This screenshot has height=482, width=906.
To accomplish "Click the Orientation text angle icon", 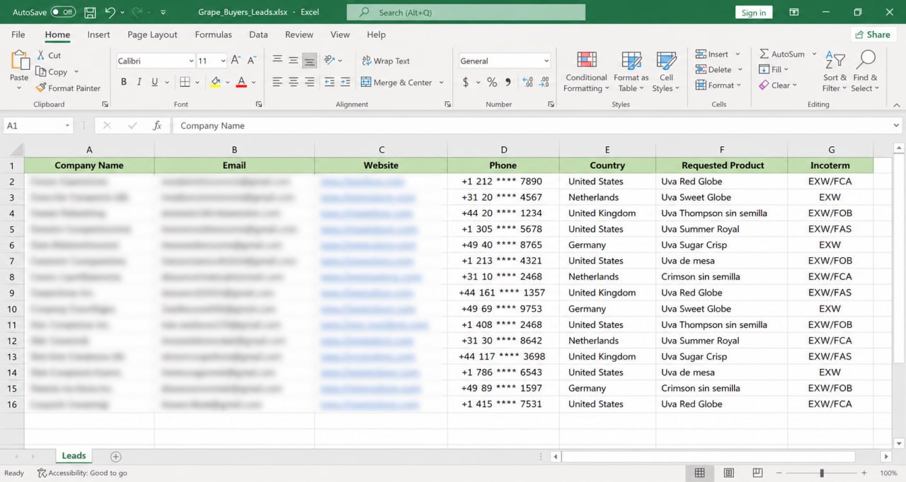I will (329, 61).
